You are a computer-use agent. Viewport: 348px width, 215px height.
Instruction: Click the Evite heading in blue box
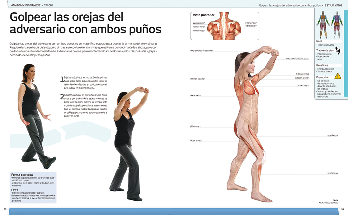15,190
